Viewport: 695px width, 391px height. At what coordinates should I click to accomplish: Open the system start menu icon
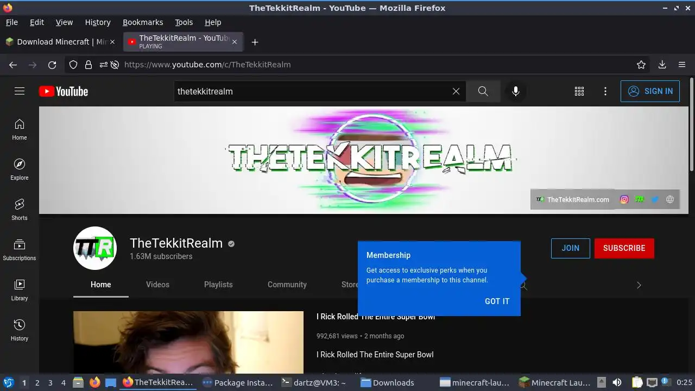(8, 383)
